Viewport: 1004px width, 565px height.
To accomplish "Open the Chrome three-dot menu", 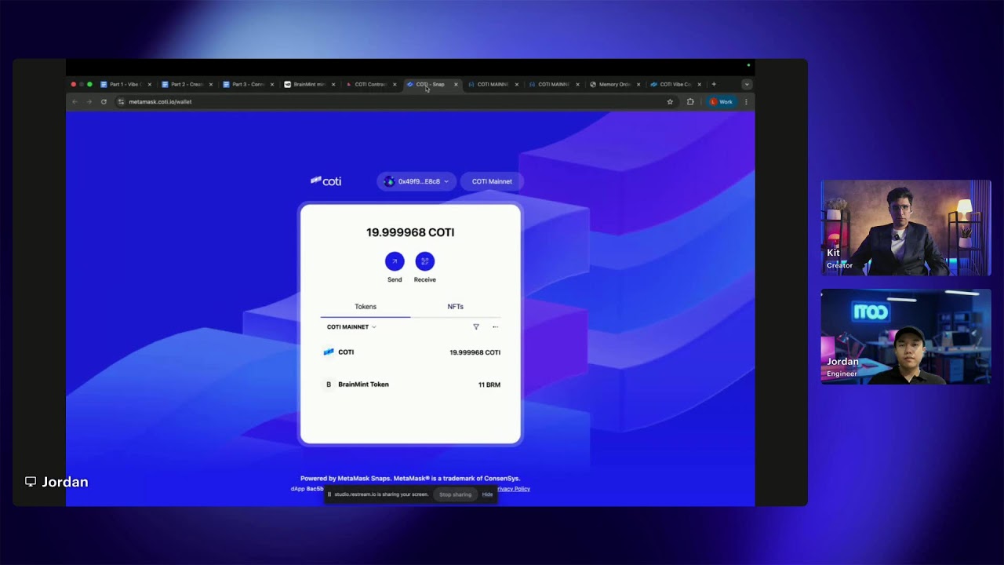I will click(746, 102).
